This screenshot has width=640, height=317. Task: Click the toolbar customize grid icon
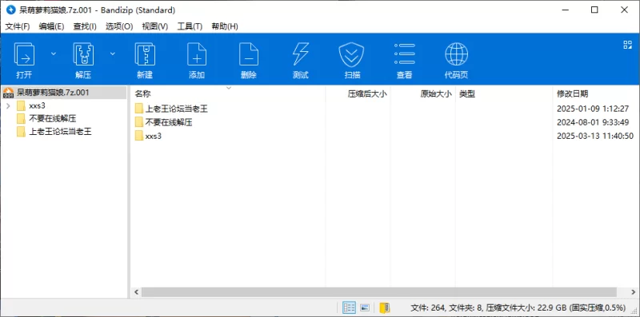(x=627, y=45)
